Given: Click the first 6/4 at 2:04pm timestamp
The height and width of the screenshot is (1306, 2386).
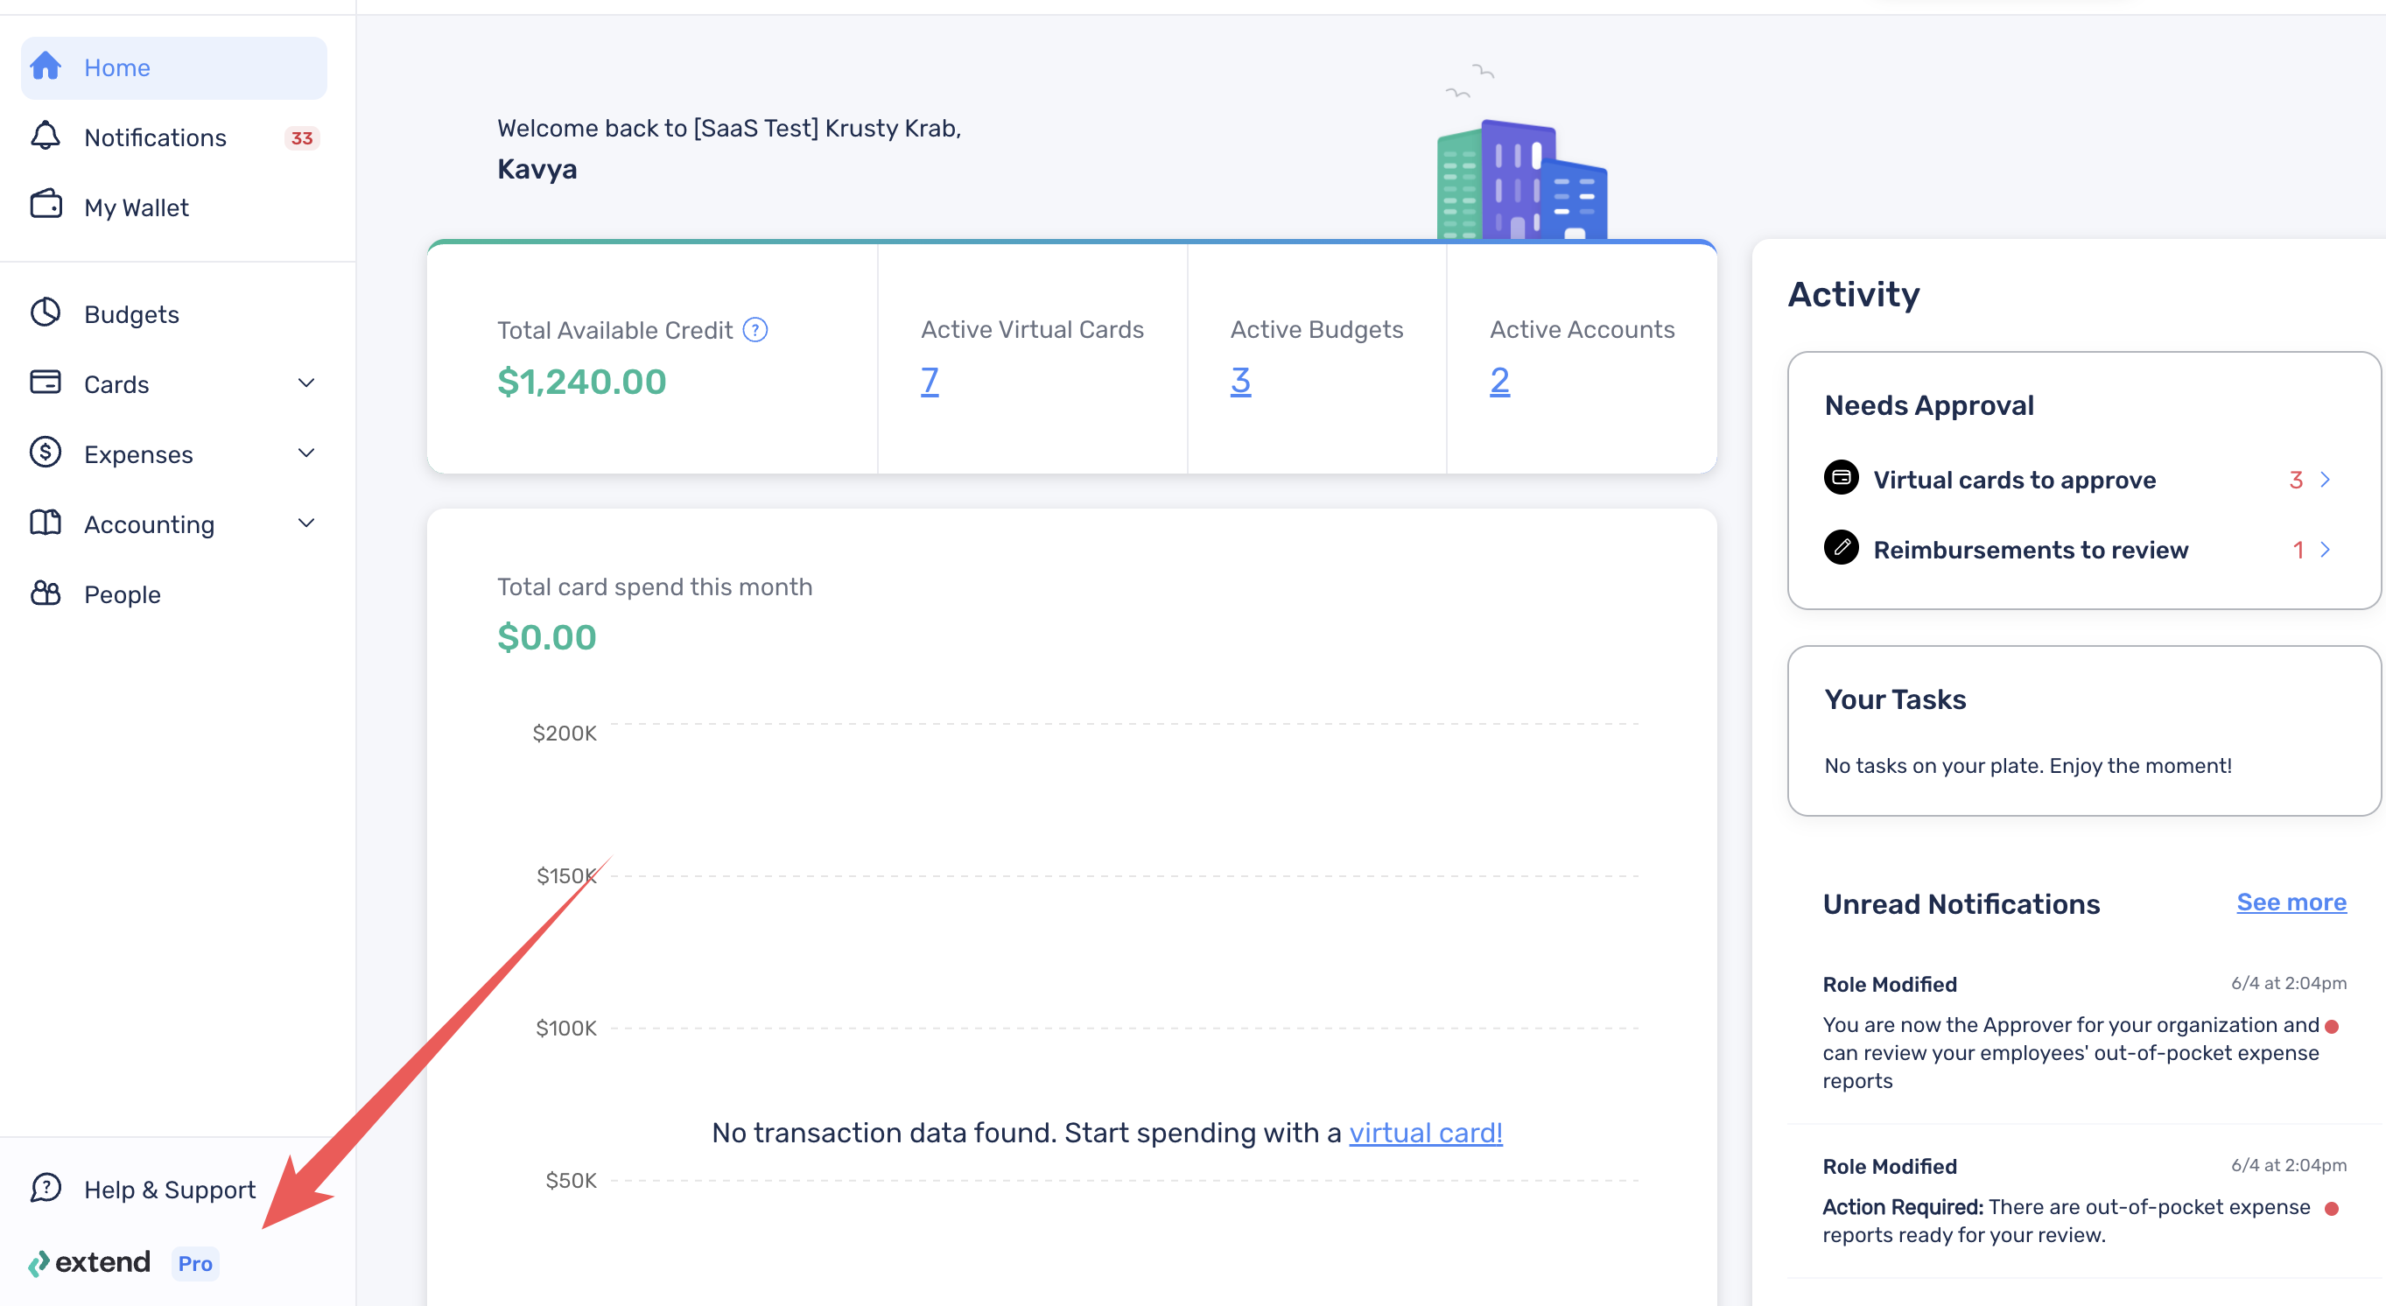Looking at the screenshot, I should point(2289,982).
